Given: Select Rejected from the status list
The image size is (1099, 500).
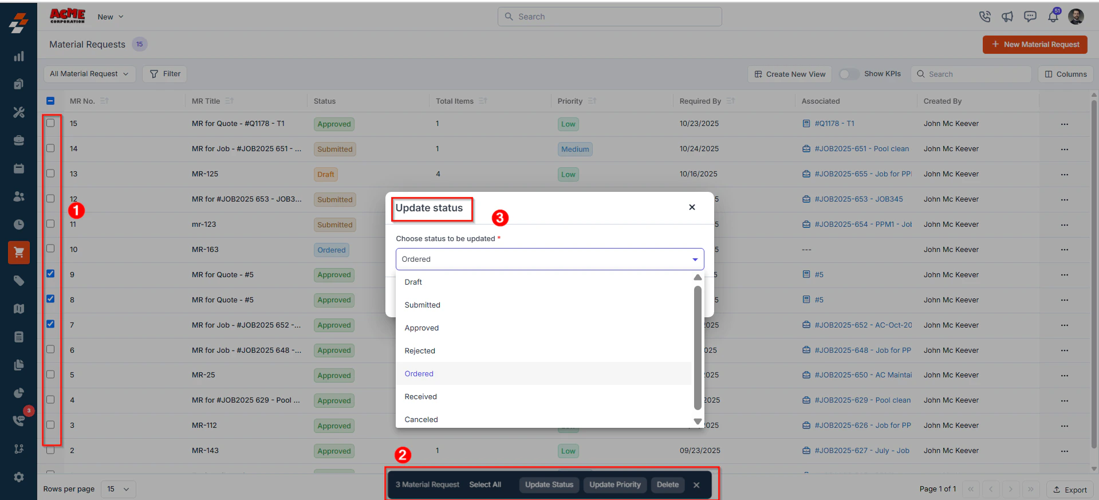Looking at the screenshot, I should tap(543, 351).
